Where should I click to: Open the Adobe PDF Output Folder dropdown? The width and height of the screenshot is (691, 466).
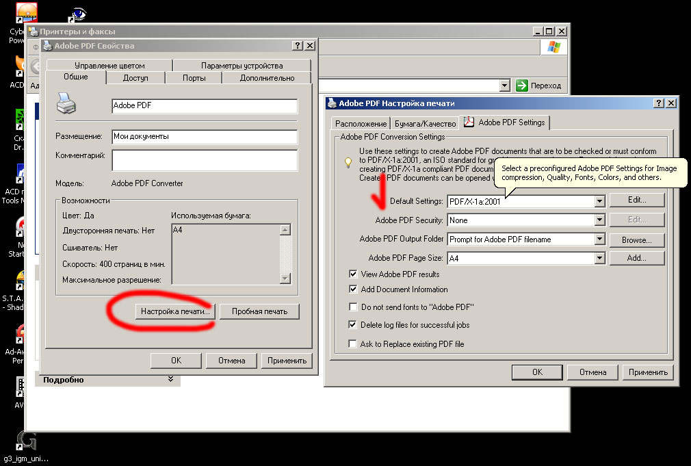click(599, 239)
